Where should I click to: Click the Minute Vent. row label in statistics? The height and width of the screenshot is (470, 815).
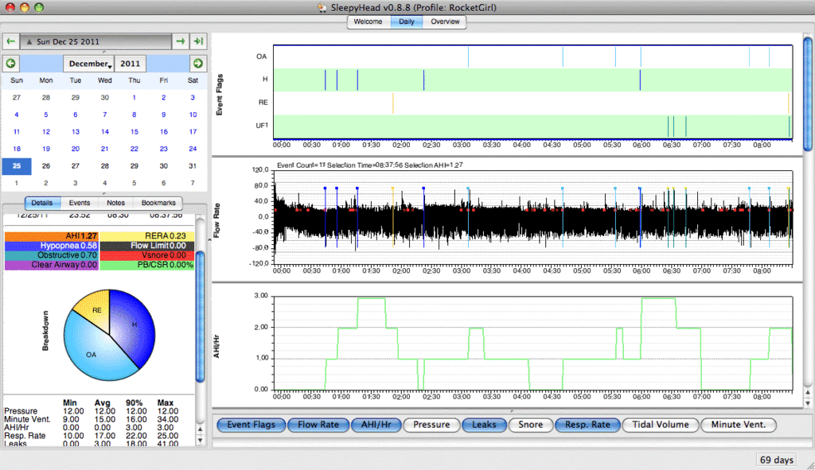coord(27,419)
